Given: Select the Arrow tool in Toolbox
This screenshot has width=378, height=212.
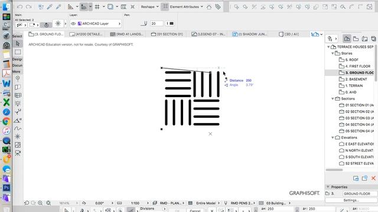Looking at the screenshot, I should pos(18,44).
